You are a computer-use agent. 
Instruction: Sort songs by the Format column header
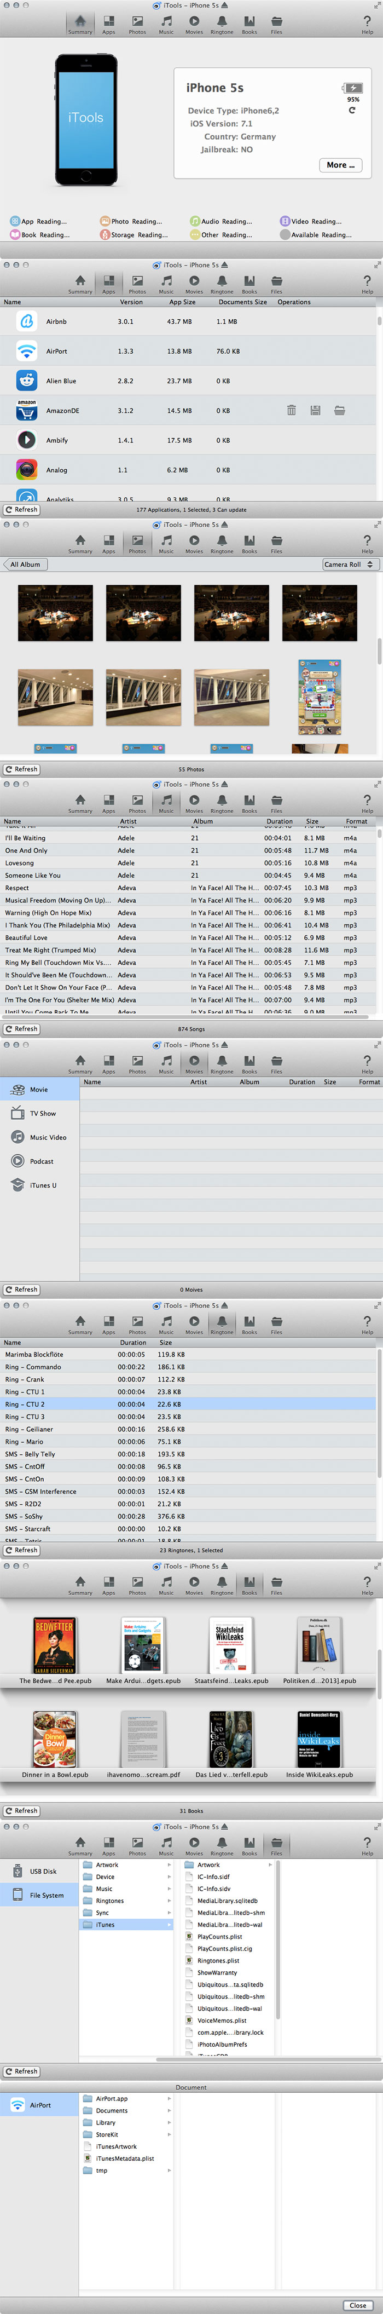(x=356, y=821)
